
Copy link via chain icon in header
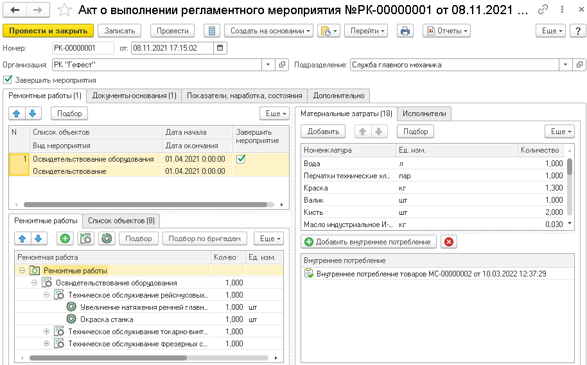coord(543,10)
